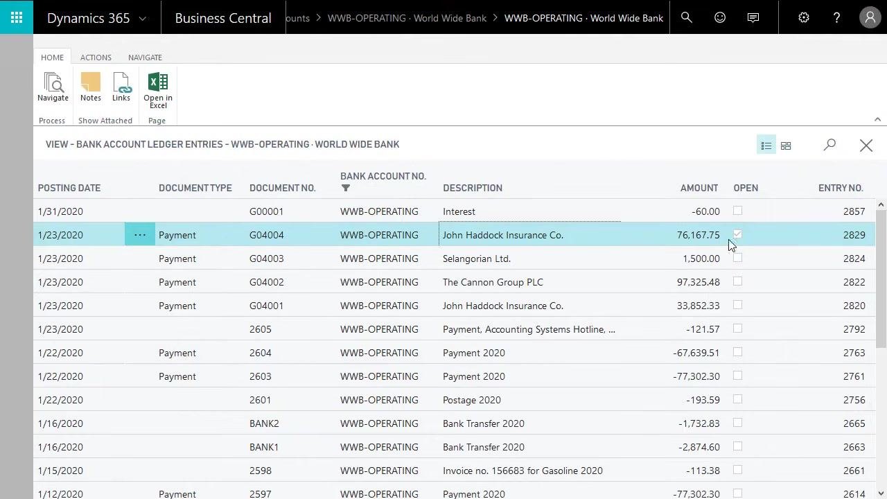Select the HOME ribbon tab
Image resolution: width=887 pixels, height=499 pixels.
(52, 58)
